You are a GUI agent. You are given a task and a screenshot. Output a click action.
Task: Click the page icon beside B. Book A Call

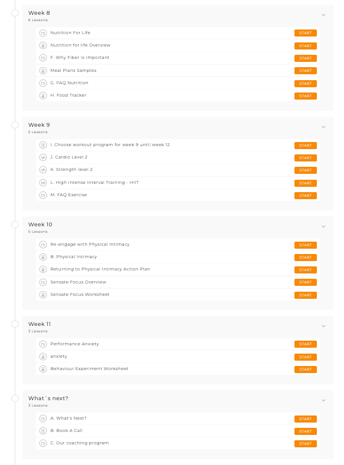[x=43, y=431]
